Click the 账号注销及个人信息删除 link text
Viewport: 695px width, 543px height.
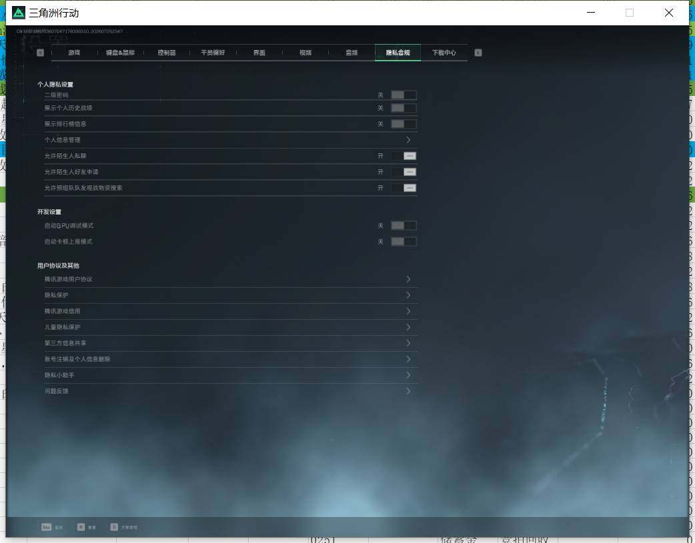tap(77, 358)
